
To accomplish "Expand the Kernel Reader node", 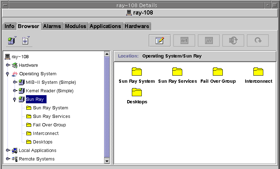I will tap(15, 91).
